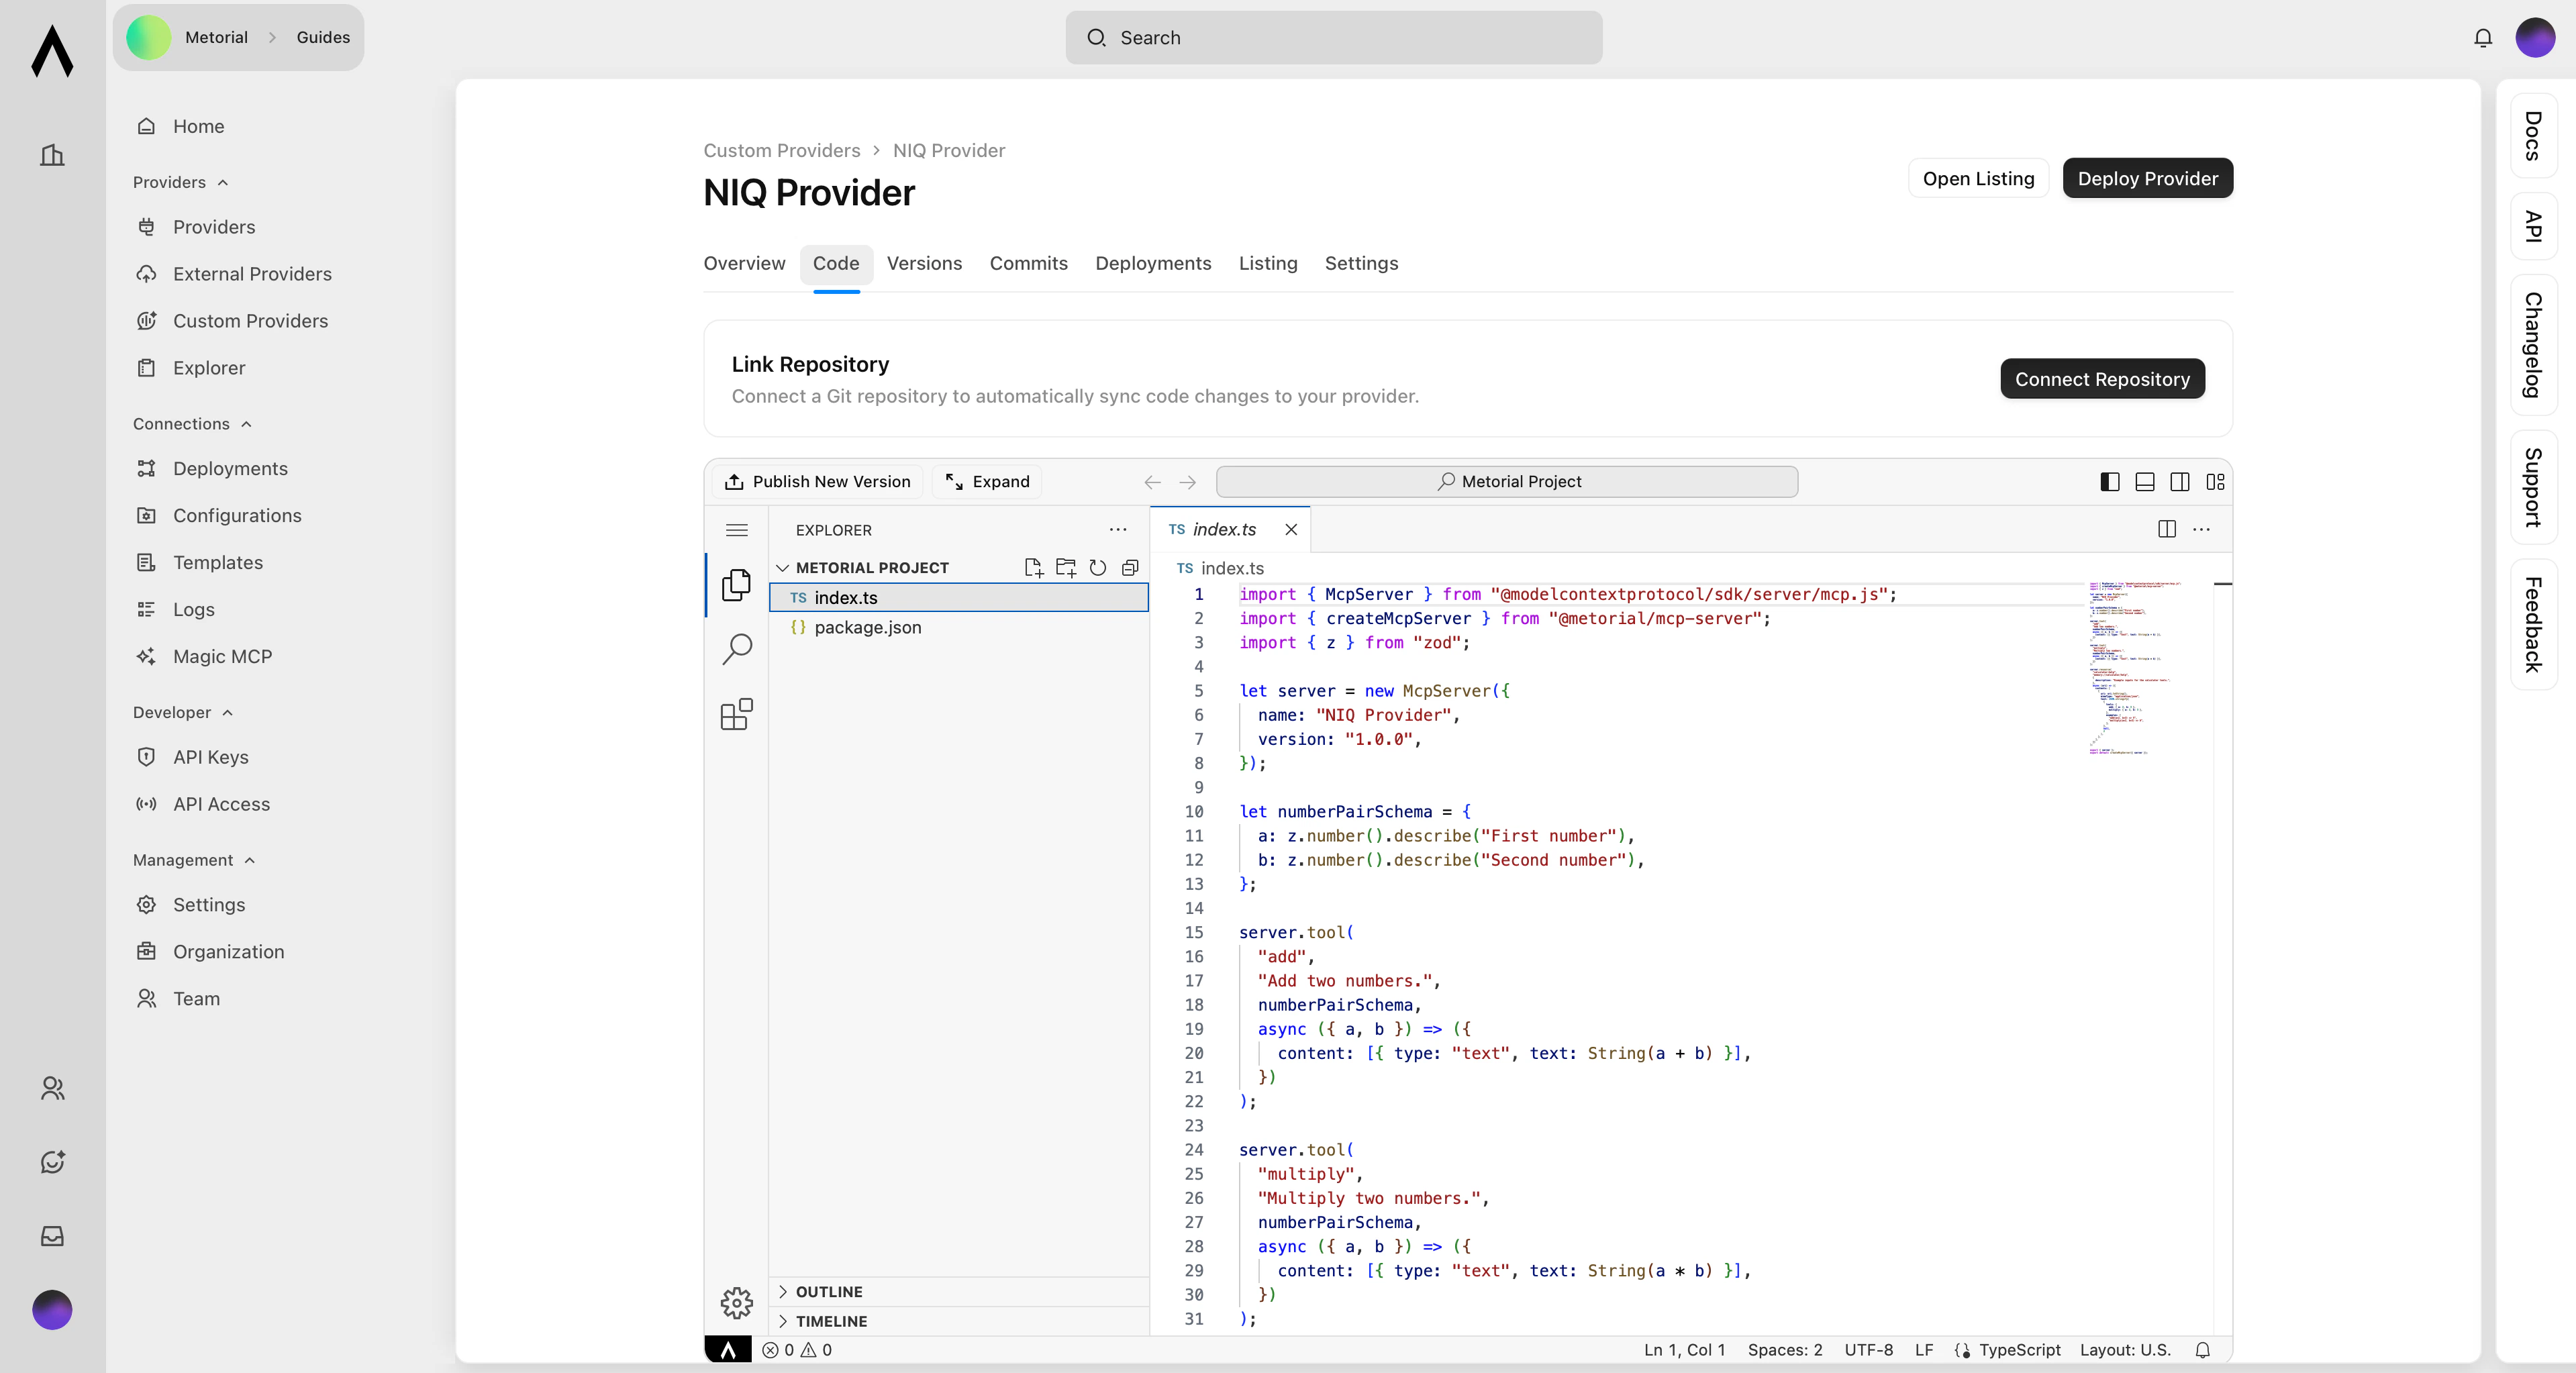Screen dimensions: 2576x1373
Task: Click the Deploy Provider button
Action: pos(2147,178)
